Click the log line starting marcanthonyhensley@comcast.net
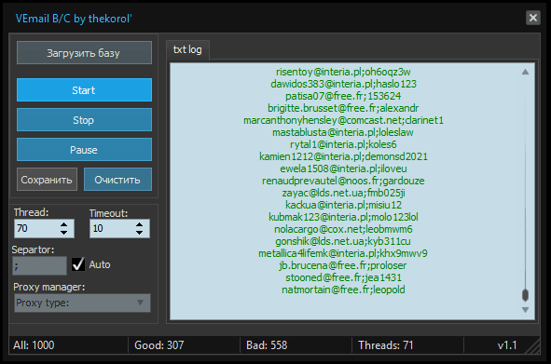 coord(343,120)
